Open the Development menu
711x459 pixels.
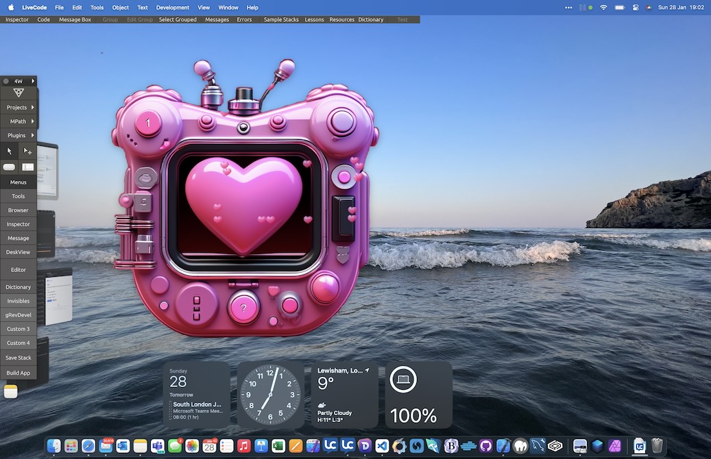tap(173, 8)
